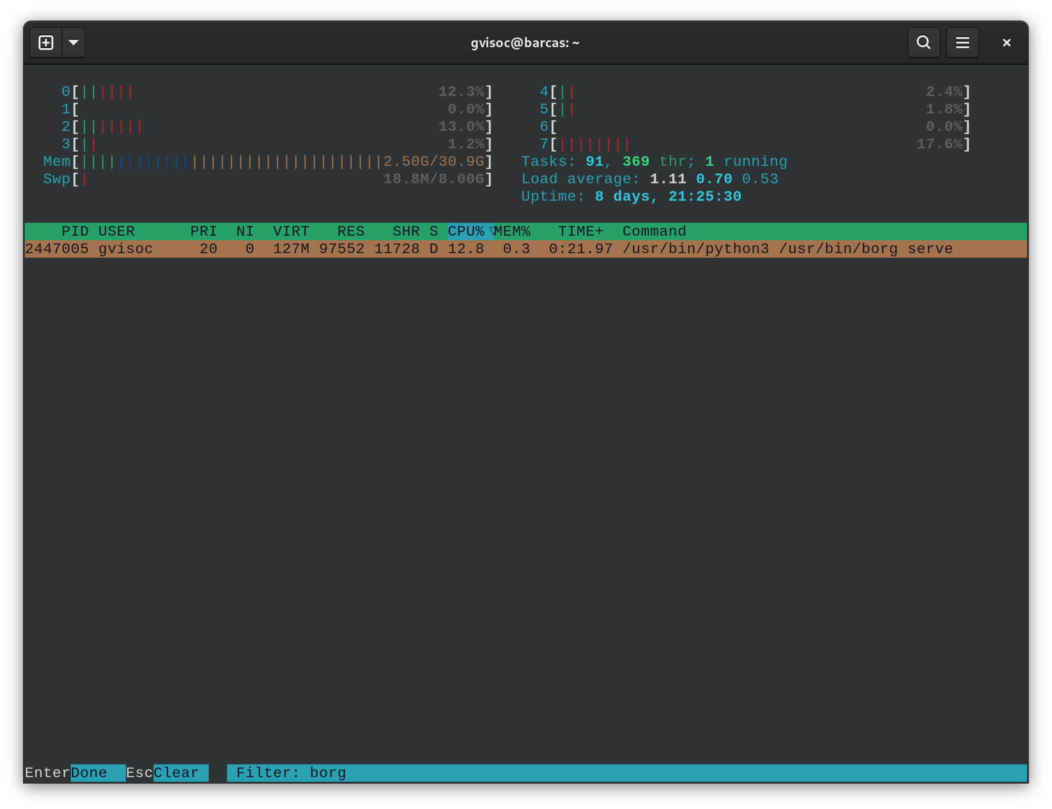Viewport: 1052px width, 809px height.
Task: Click the CPU 1 idle meter
Action: tap(276, 109)
